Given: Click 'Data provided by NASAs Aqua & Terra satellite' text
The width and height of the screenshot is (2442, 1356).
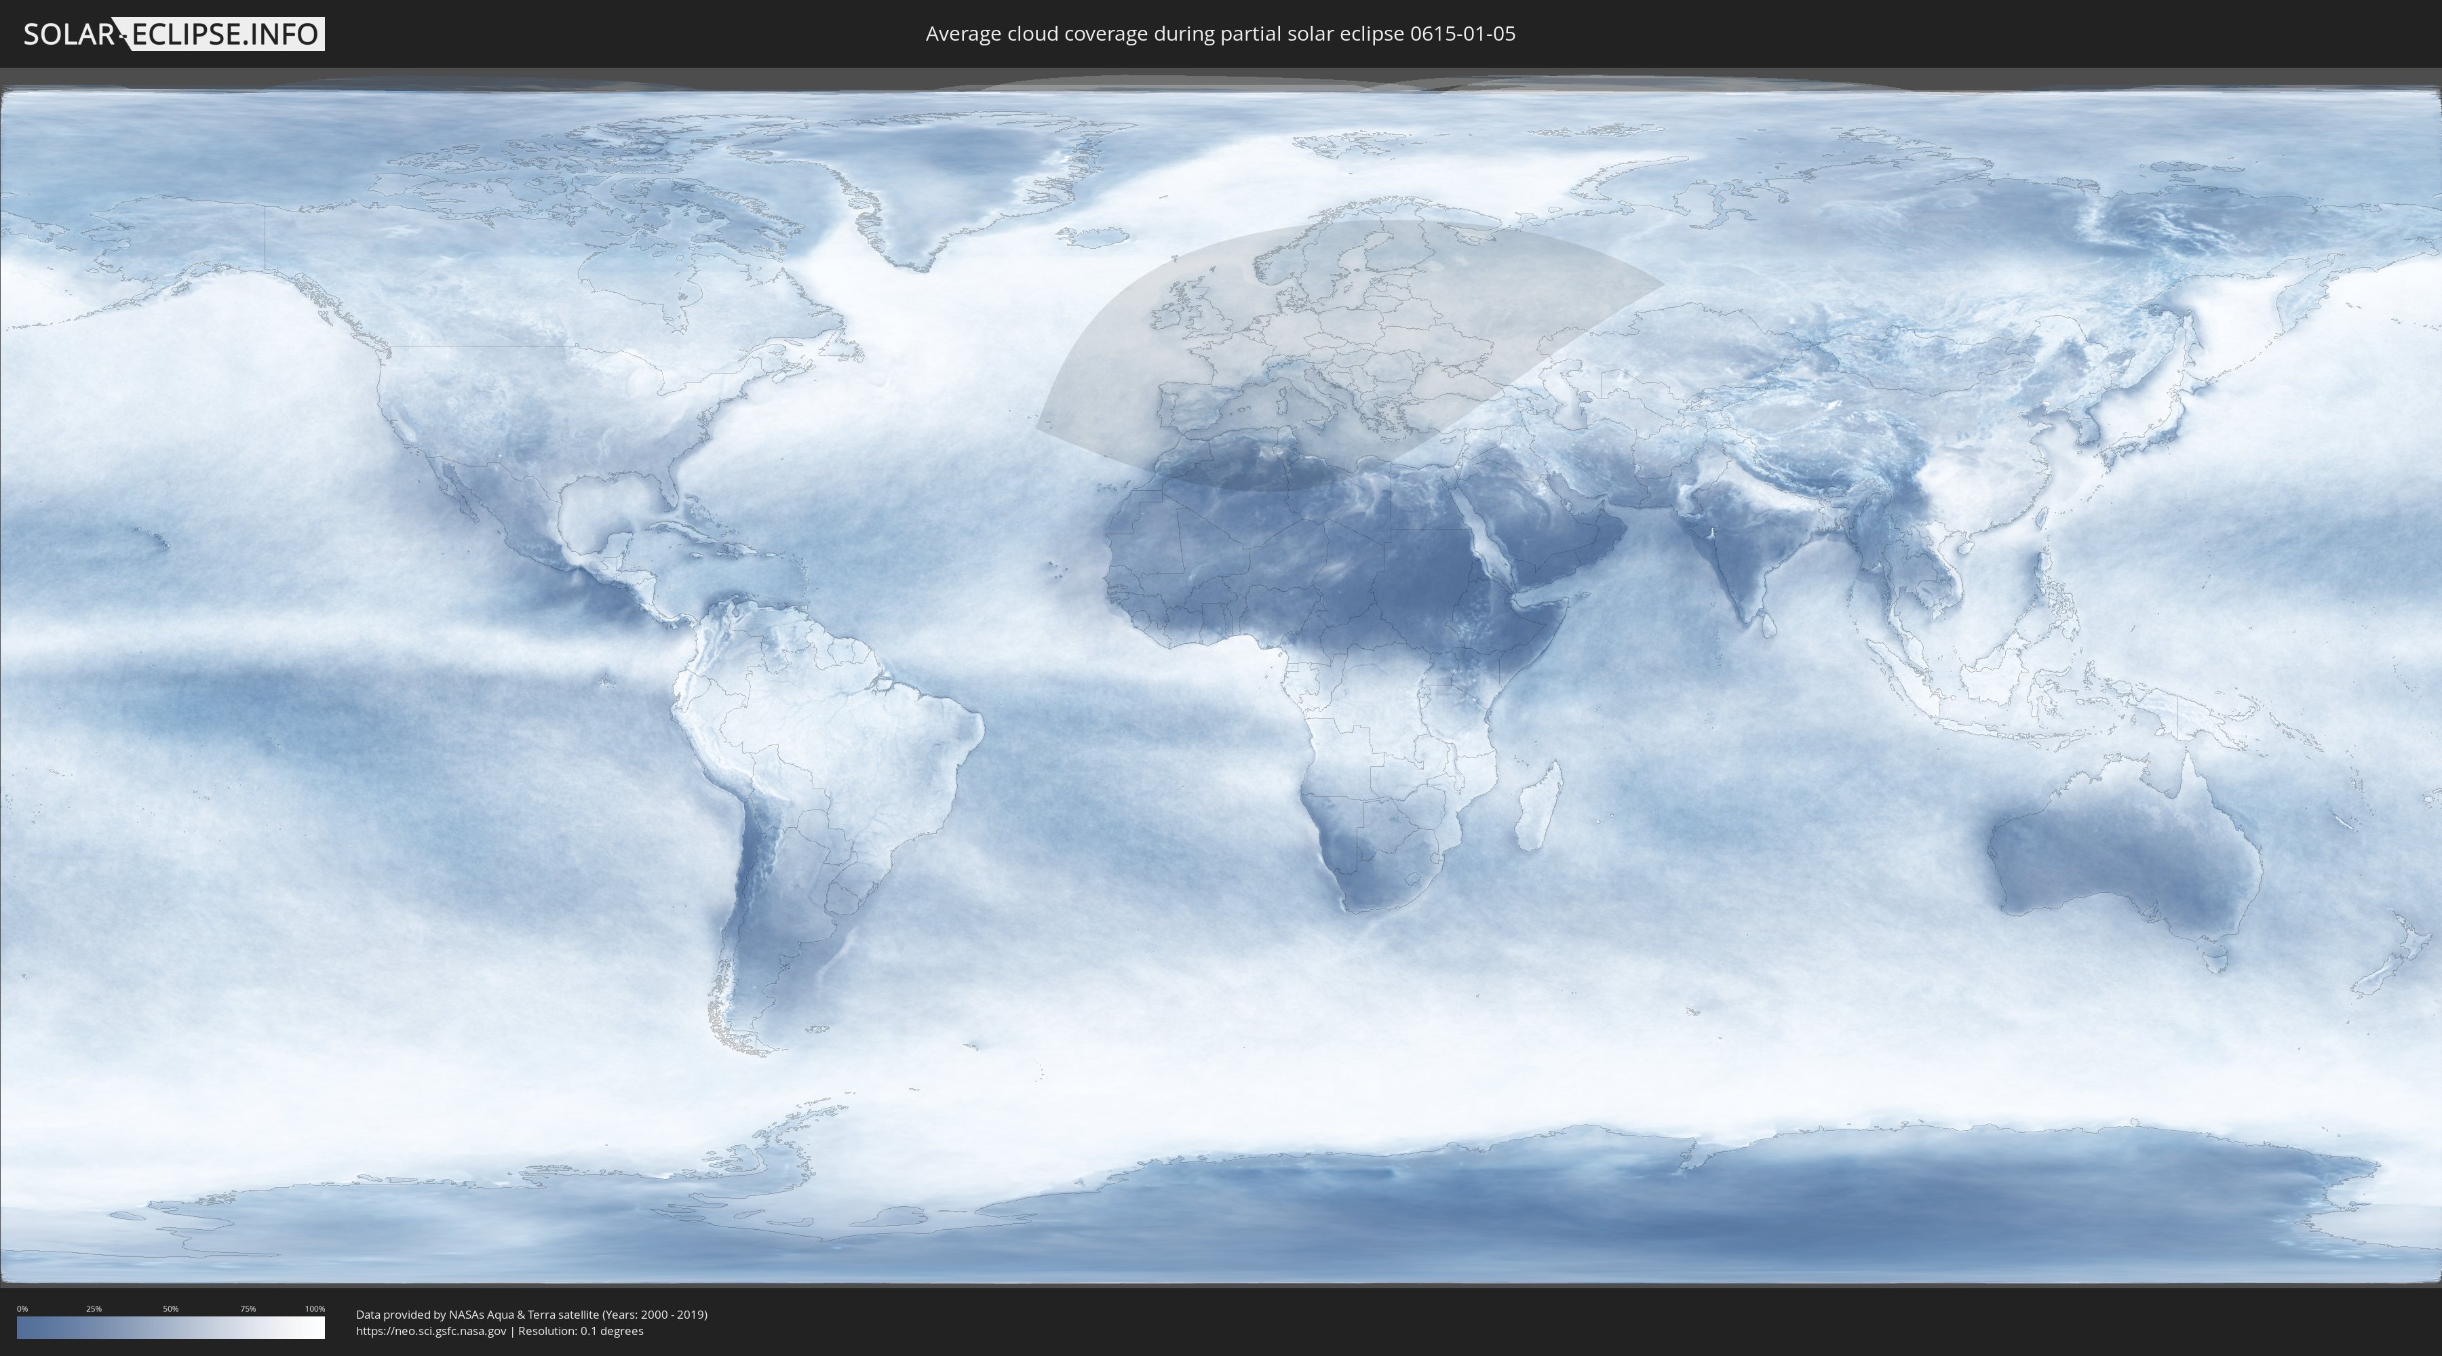Looking at the screenshot, I should tap(477, 1315).
